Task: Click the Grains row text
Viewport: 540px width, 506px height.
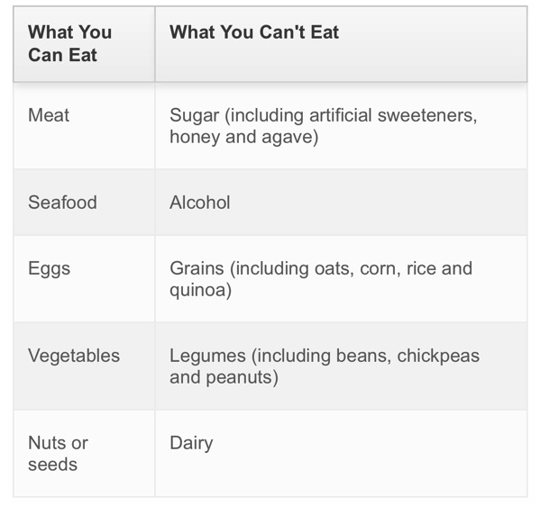Action: [x=321, y=279]
